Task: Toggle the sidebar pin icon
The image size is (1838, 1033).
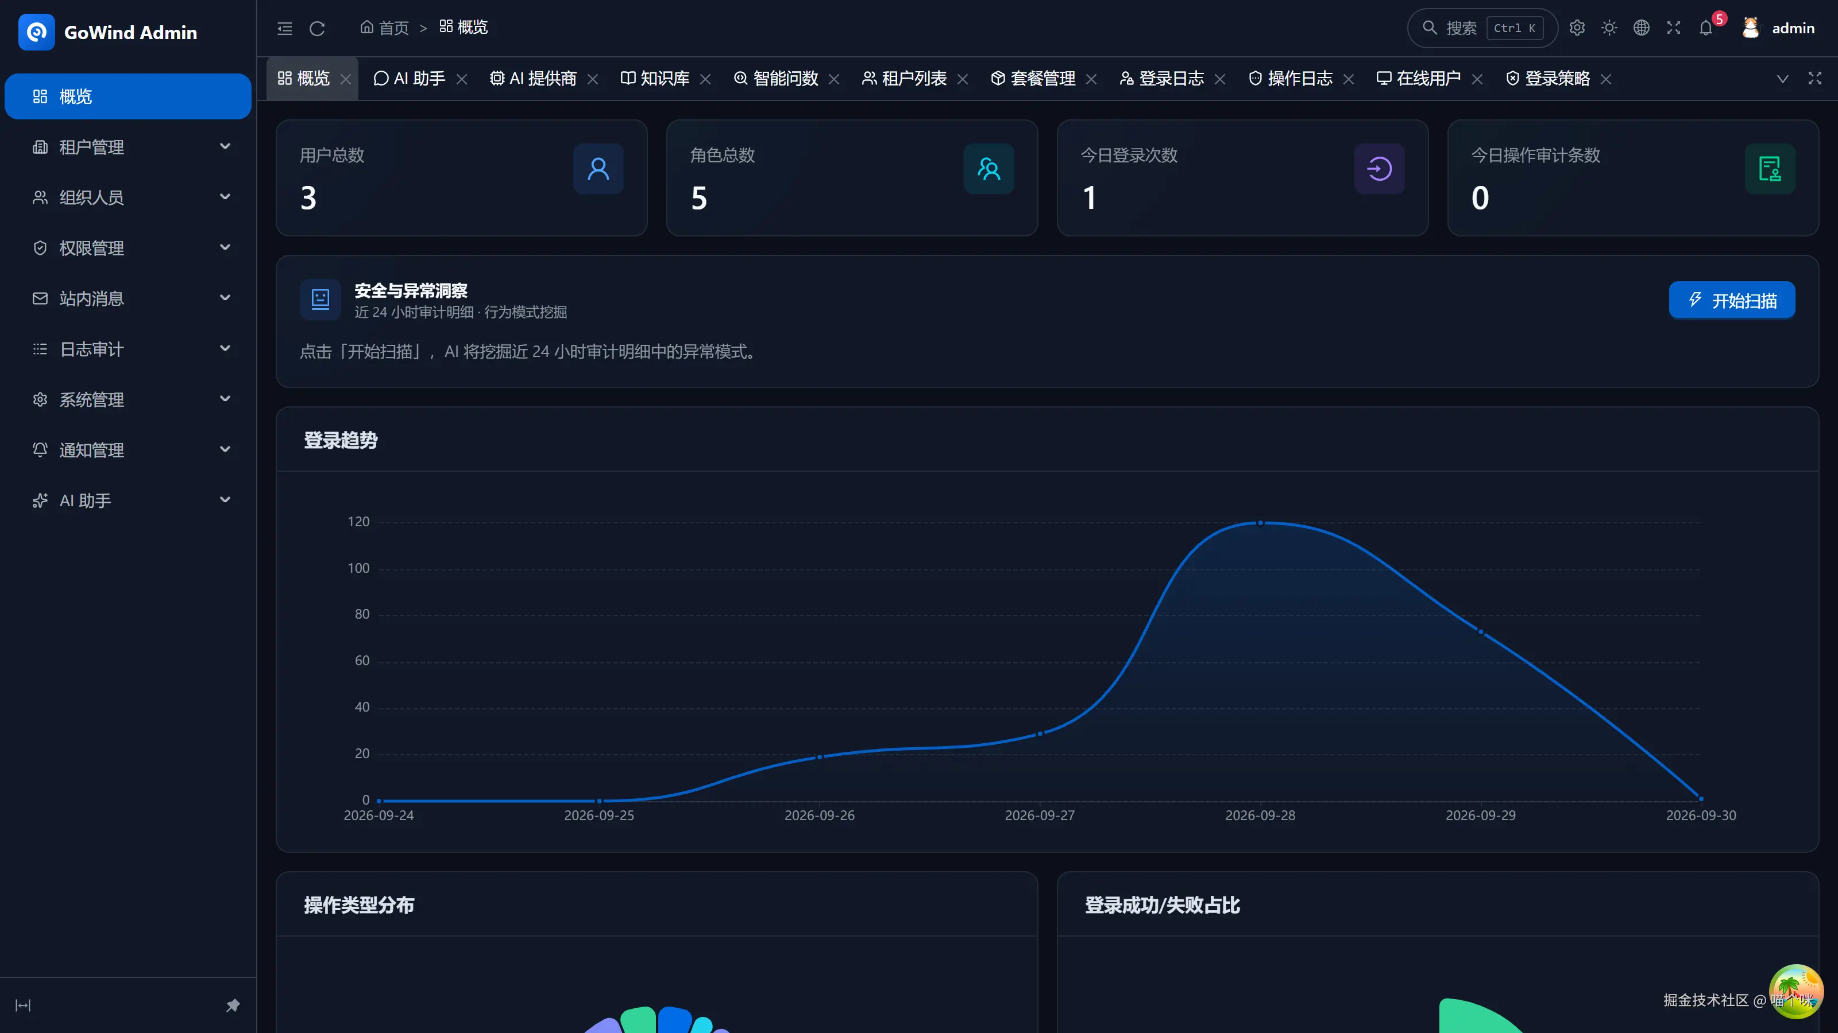Action: [233, 1005]
